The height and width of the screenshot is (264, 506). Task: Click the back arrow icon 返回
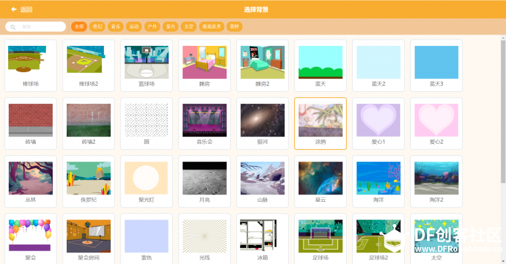pyautogui.click(x=13, y=9)
